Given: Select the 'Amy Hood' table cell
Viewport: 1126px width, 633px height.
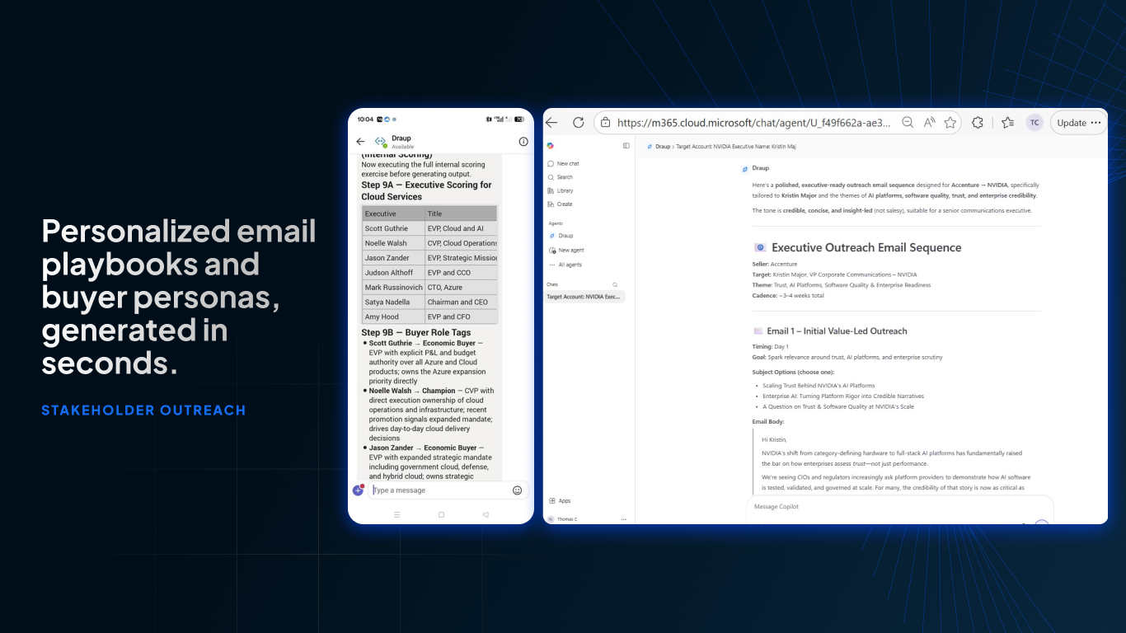Looking at the screenshot, I should pyautogui.click(x=392, y=316).
